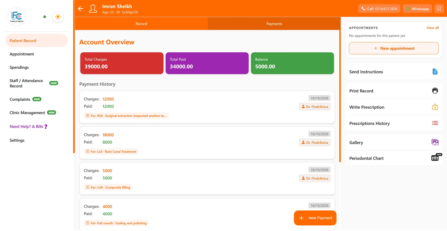This screenshot has height=231, width=447.
Task: Click NEW badge beside Clinic Management
Action: [x=51, y=112]
